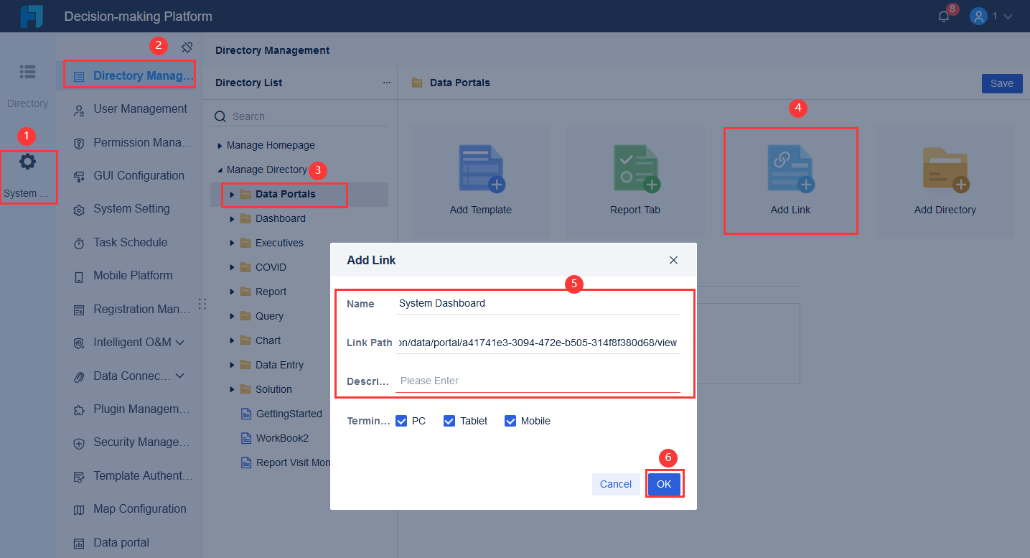Click the Link Path input field
1030x558 pixels.
537,342
